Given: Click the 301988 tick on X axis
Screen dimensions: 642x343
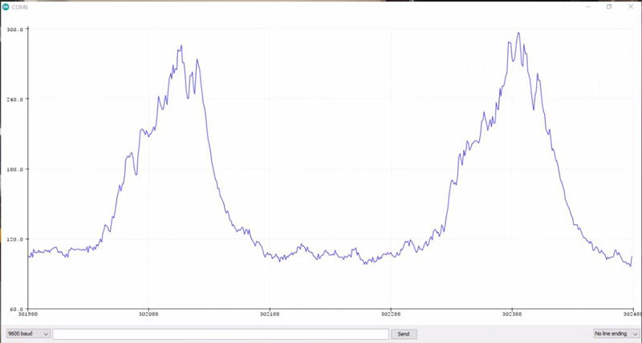Looking at the screenshot, I should pos(29,316).
